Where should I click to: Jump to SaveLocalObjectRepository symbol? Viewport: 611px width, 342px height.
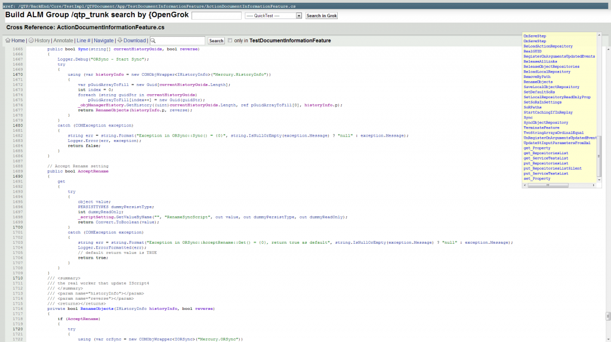click(551, 87)
